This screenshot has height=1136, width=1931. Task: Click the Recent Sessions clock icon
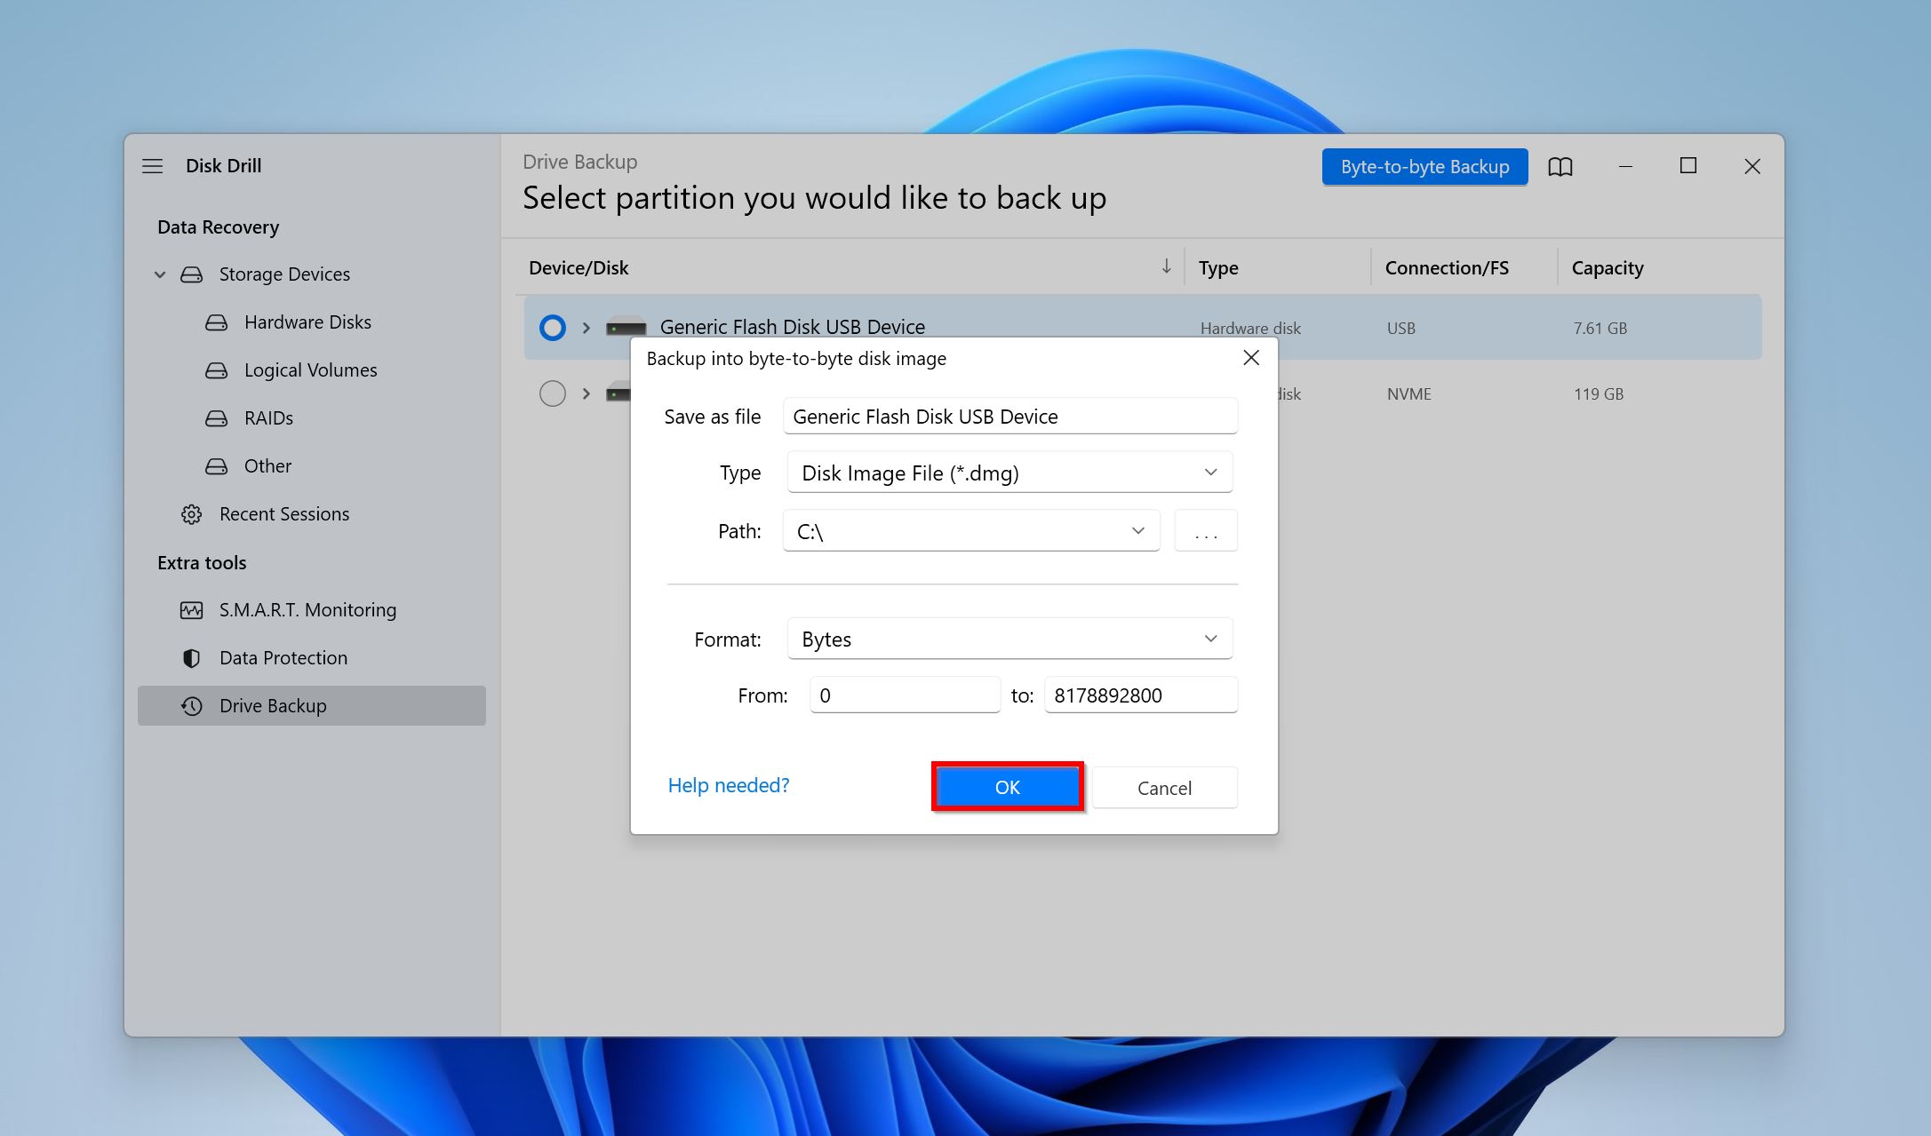click(191, 512)
